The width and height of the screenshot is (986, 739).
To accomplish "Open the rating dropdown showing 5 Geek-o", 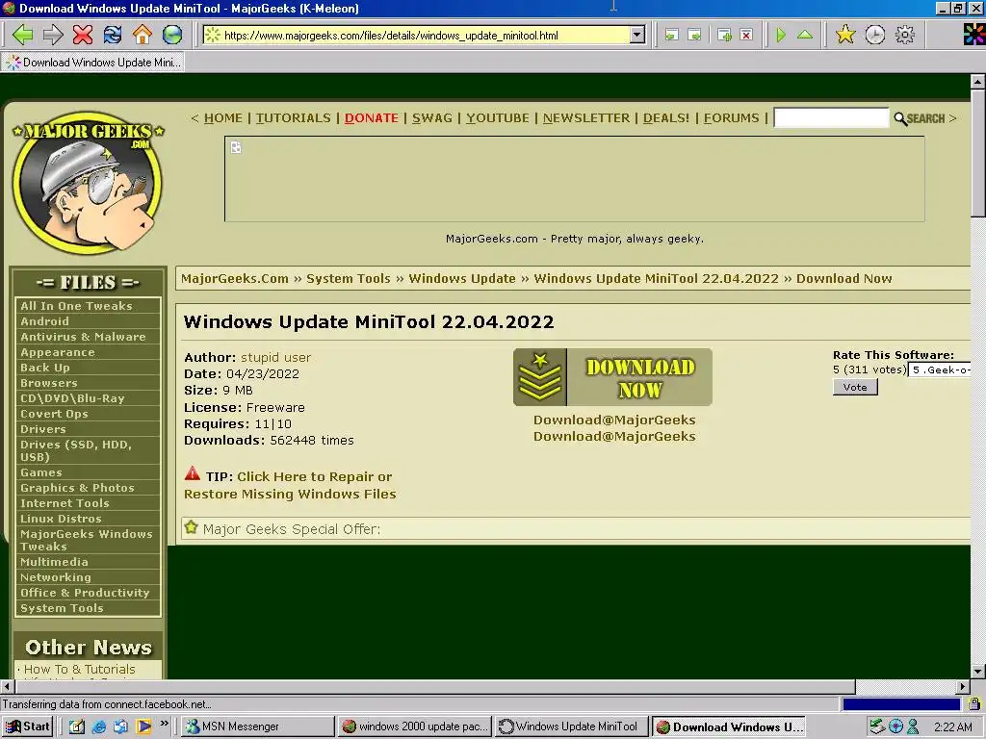I will (940, 370).
